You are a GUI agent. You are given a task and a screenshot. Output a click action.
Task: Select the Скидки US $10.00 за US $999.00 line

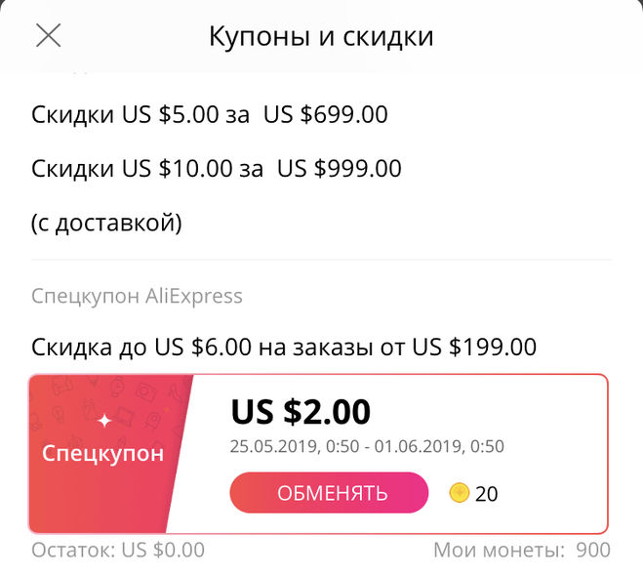217,169
